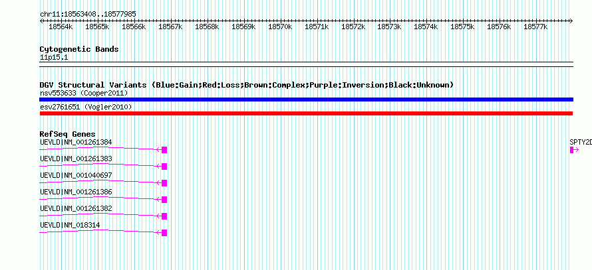Click the 18574k ruler tick label
The width and height of the screenshot is (592, 270).
(x=426, y=27)
